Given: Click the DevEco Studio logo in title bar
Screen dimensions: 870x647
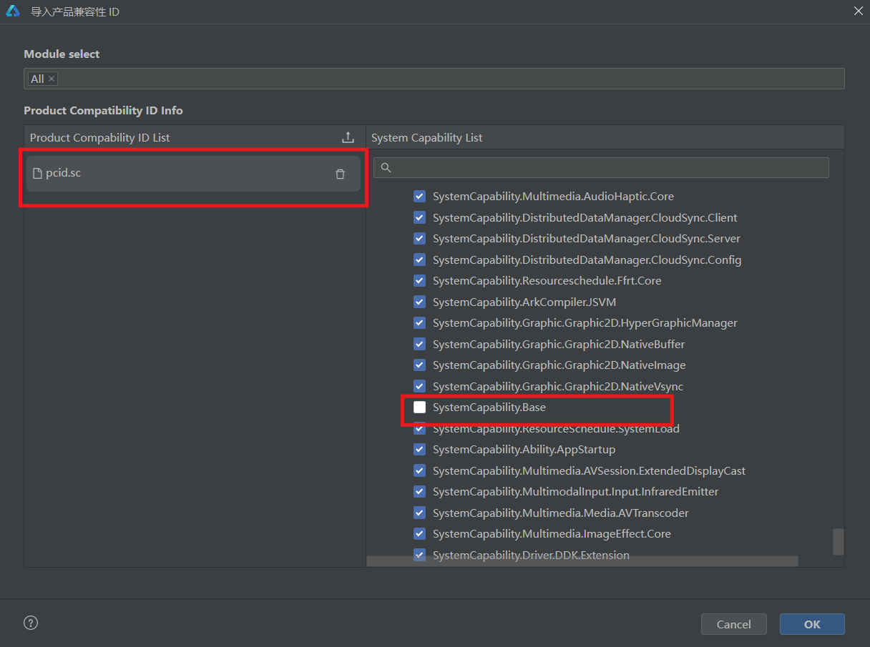Looking at the screenshot, I should [x=13, y=12].
